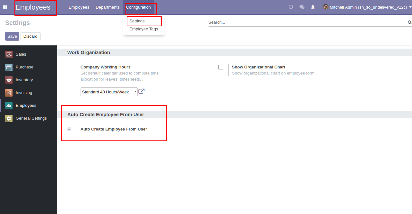Click the Sales sidebar icon
Viewport: 412px width, 214px height.
9,54
